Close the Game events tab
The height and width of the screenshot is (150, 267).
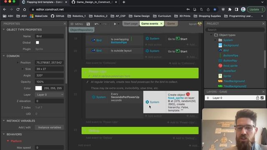pyautogui.click(x=161, y=24)
